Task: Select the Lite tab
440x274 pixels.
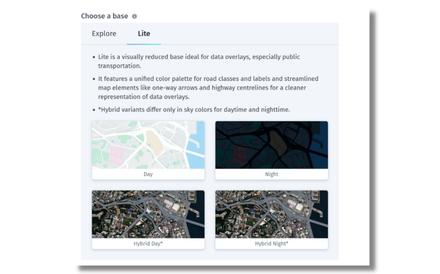Action: tap(144, 33)
